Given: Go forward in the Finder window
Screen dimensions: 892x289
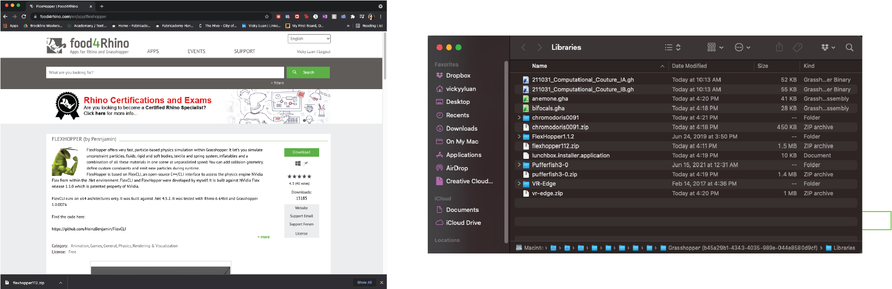Looking at the screenshot, I should pos(539,47).
